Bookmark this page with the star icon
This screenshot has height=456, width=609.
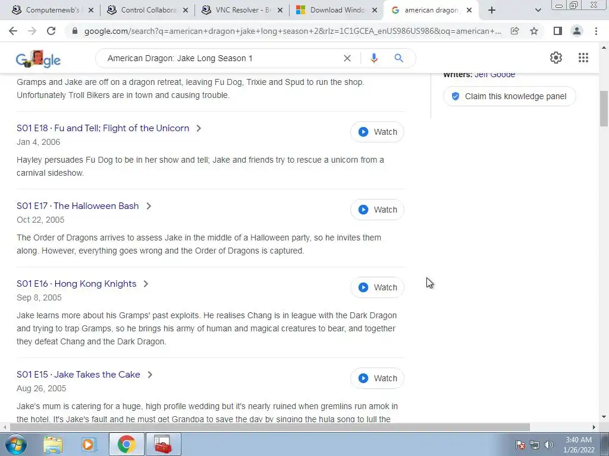pos(534,31)
